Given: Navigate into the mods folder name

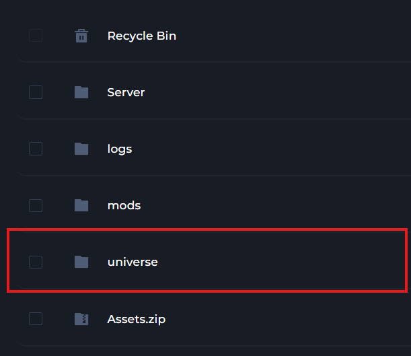Looking at the screenshot, I should 124,205.
